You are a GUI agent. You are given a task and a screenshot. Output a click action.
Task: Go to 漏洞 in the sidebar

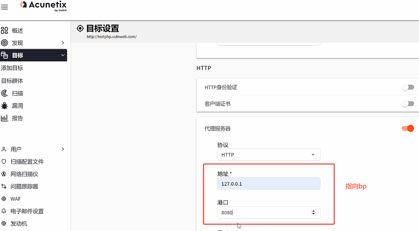pyautogui.click(x=18, y=106)
